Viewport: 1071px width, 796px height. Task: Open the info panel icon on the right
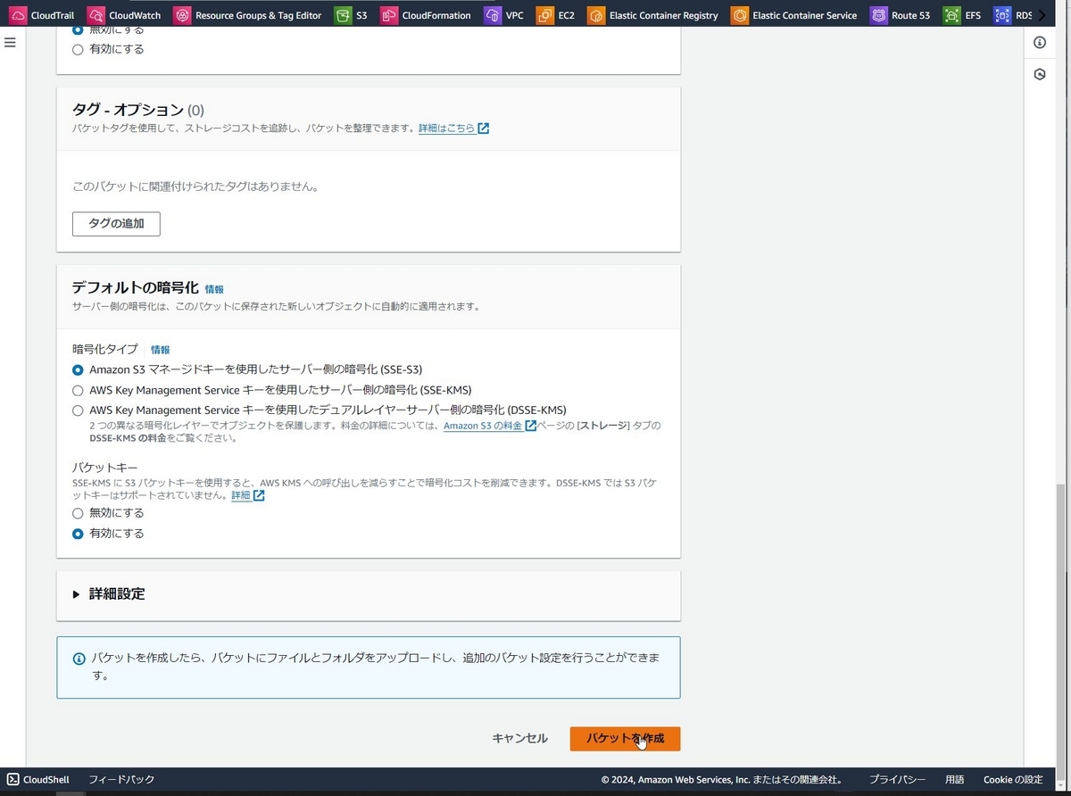pos(1039,42)
